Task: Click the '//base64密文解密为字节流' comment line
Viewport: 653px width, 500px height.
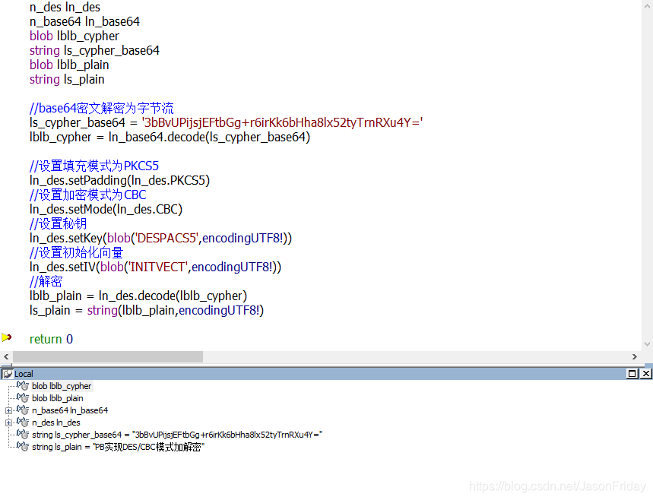Action: [x=102, y=108]
